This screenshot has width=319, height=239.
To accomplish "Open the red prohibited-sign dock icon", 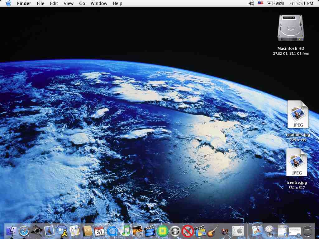I will [x=188, y=231].
